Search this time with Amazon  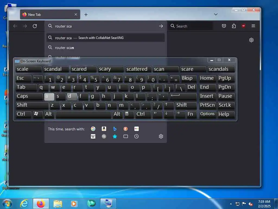[x=104, y=129]
